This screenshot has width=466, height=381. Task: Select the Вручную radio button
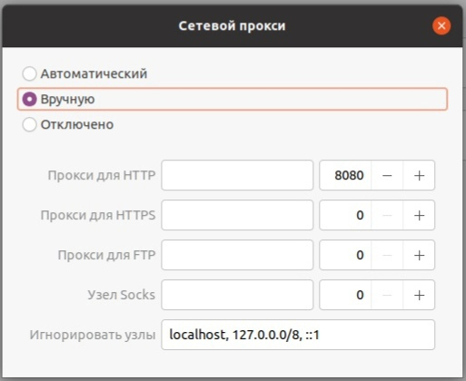click(x=233, y=99)
